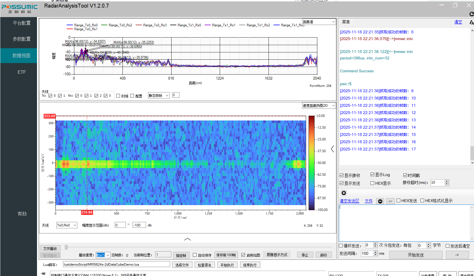Click the 停止 button
Viewport: 474px width, 276px height.
(x=305, y=255)
